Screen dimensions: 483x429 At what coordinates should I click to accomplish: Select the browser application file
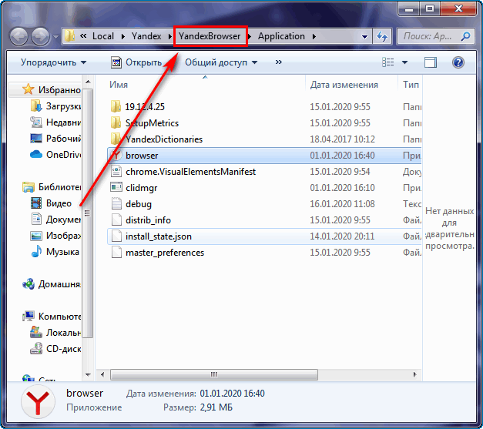pyautogui.click(x=264, y=156)
